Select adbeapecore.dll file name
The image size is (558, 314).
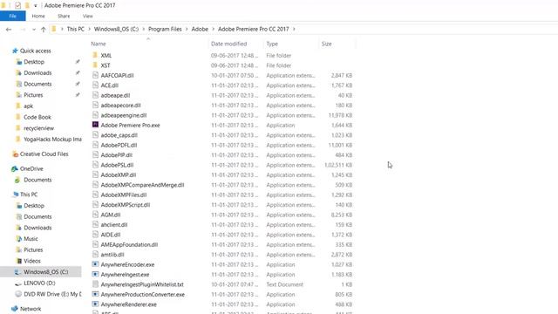coord(120,106)
